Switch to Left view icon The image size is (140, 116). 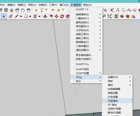point(29,10)
